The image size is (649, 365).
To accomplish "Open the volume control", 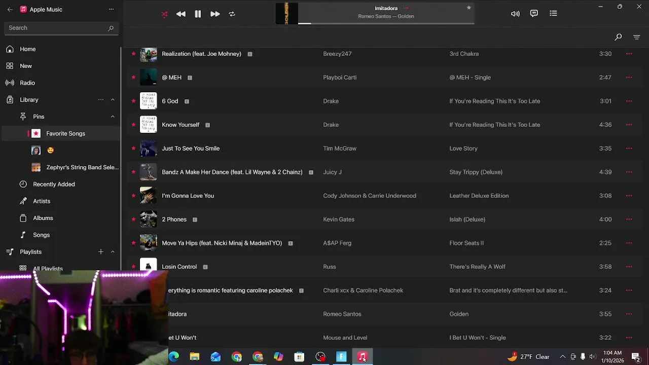I will [x=515, y=14].
